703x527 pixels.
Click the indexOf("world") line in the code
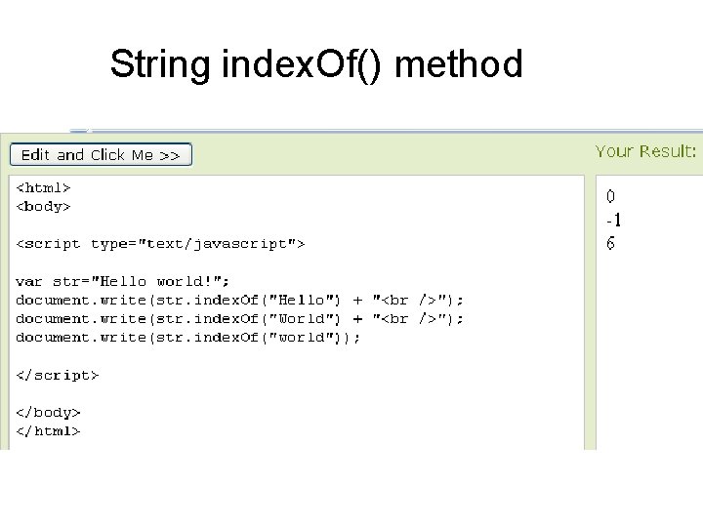coord(188,337)
